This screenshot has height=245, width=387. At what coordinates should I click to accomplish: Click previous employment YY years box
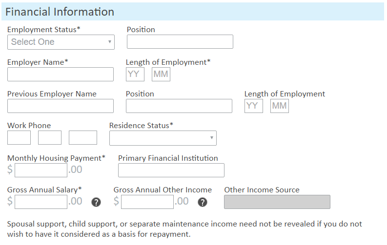click(x=254, y=106)
